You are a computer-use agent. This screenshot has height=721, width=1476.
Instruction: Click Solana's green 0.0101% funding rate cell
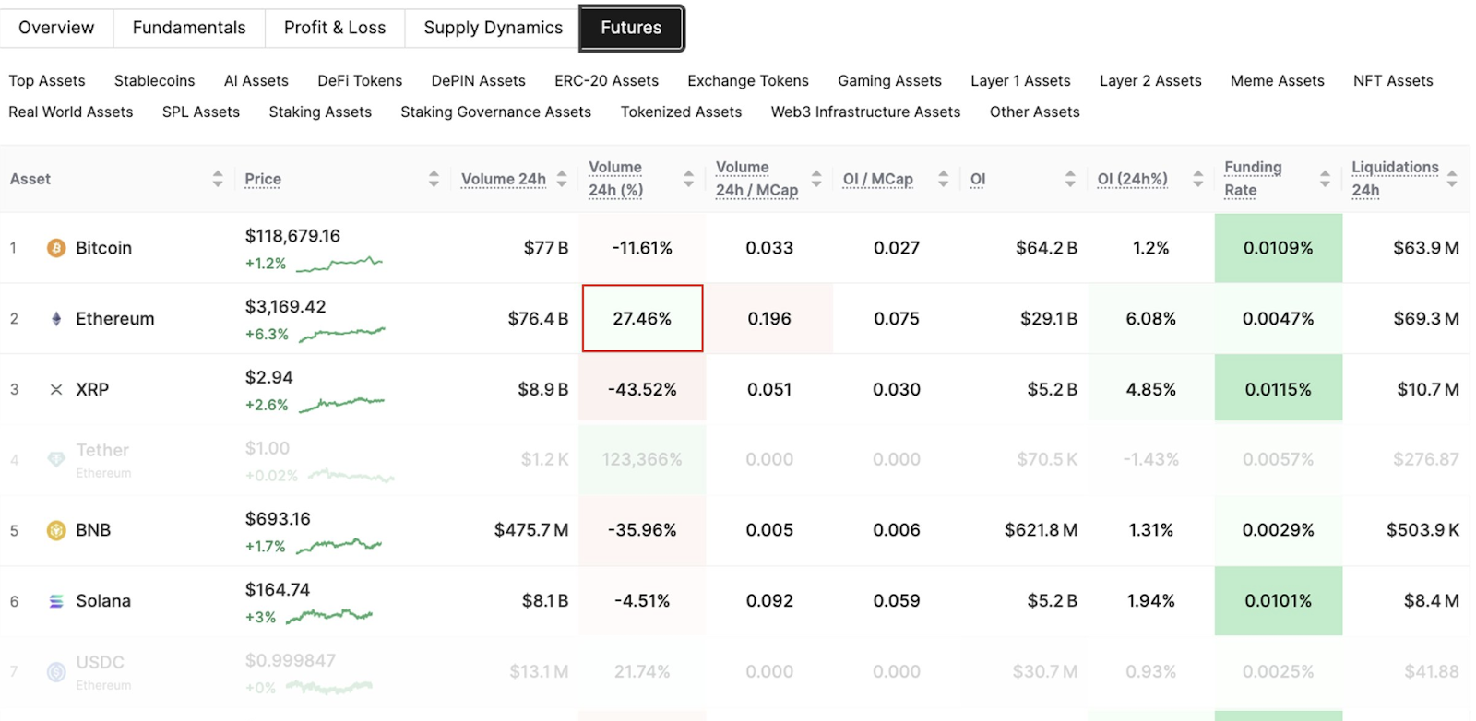tap(1278, 601)
